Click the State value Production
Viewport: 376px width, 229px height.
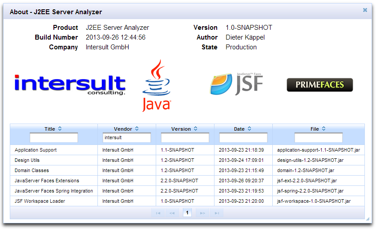click(241, 47)
